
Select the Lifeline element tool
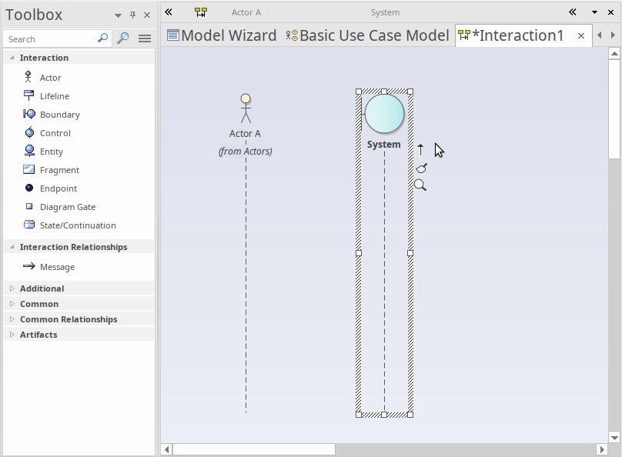[x=54, y=96]
